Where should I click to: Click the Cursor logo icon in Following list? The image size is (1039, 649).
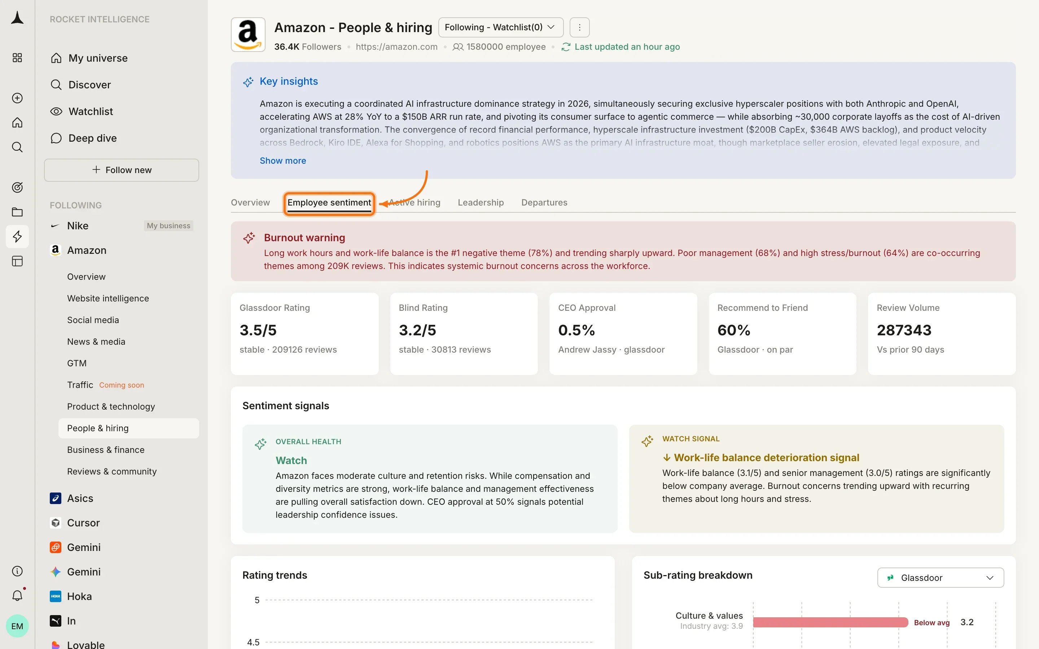coord(56,523)
